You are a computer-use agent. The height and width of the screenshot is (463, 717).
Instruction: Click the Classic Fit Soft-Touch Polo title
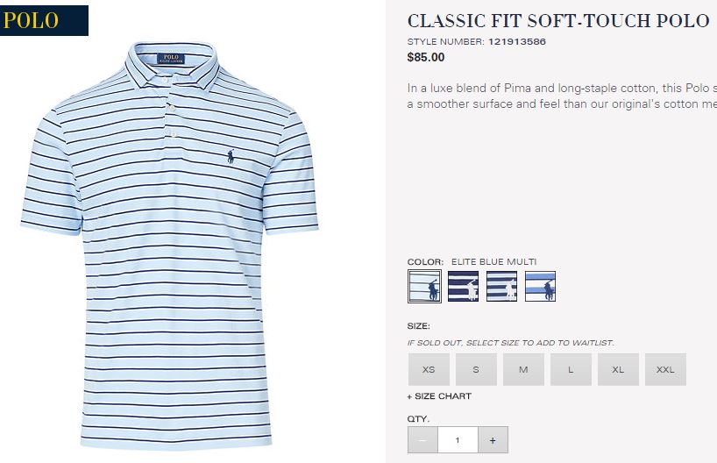[x=558, y=21]
